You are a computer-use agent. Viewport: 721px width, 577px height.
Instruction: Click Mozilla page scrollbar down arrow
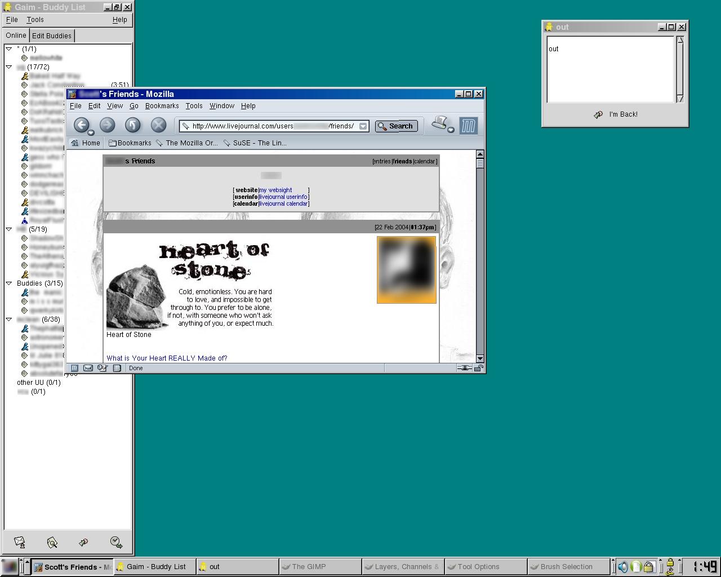(x=480, y=358)
